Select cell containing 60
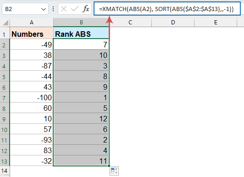244x177 pixels. click(32, 108)
